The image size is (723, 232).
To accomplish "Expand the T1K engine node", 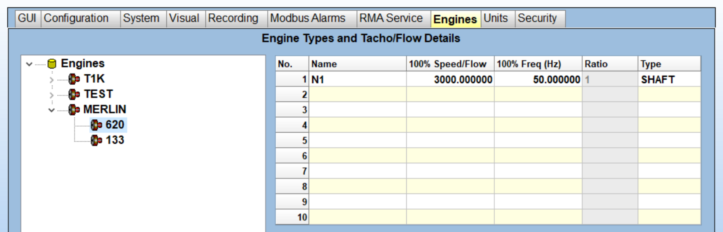I will (x=51, y=80).
